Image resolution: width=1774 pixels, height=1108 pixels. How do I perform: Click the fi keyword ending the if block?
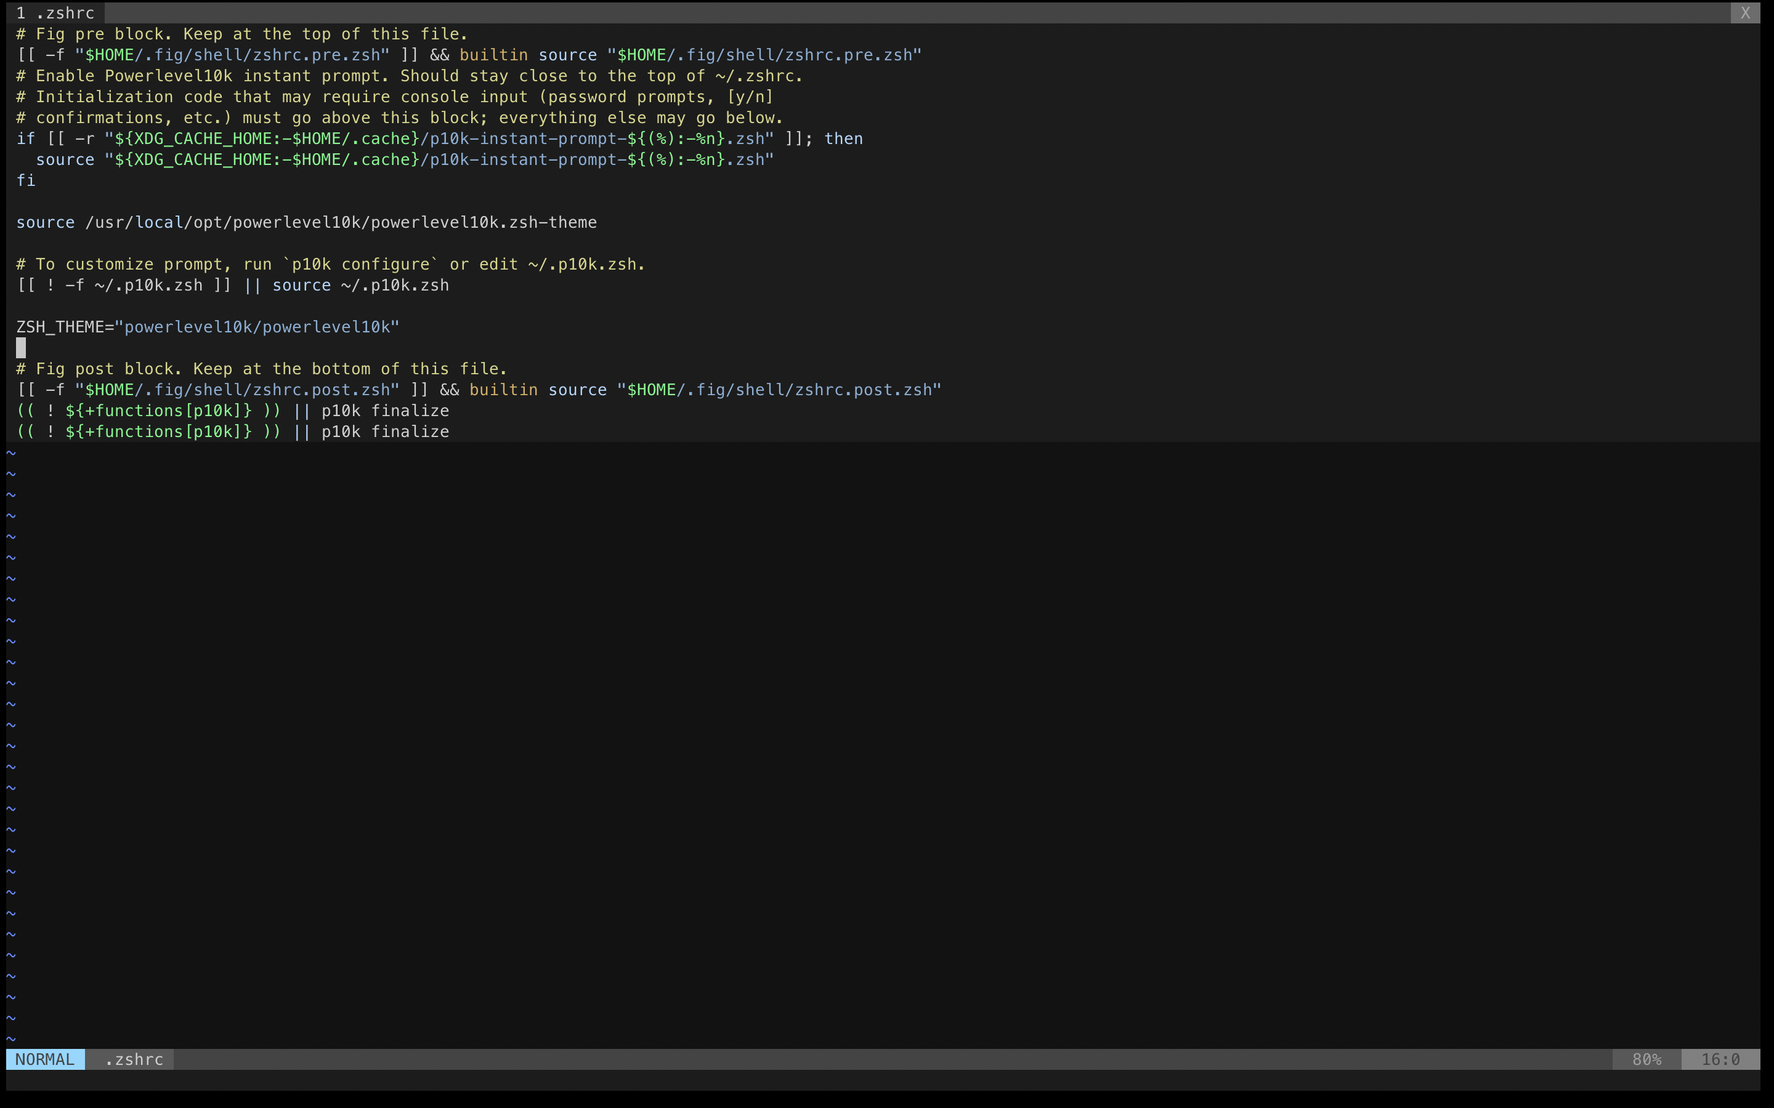coord(26,180)
